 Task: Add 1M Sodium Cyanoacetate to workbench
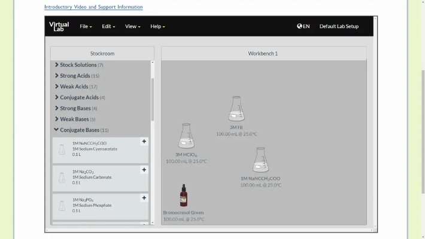pyautogui.click(x=144, y=142)
